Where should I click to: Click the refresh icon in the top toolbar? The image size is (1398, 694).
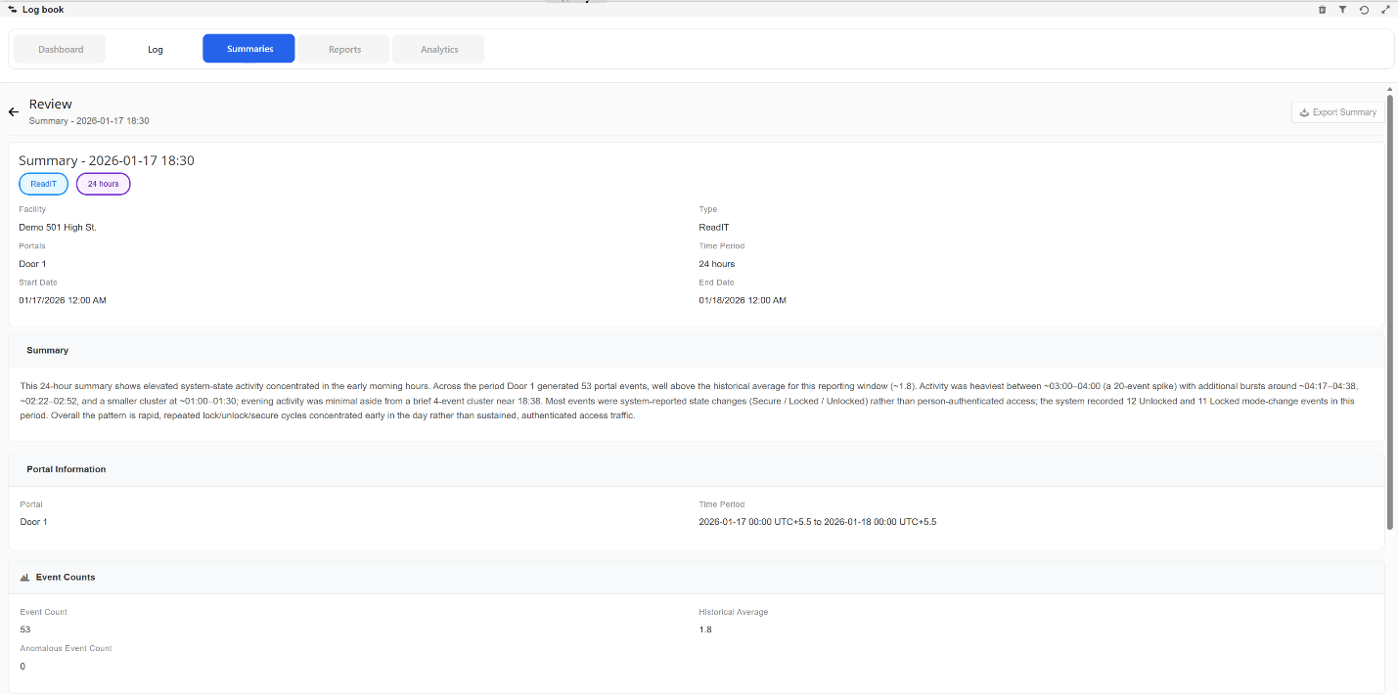pyautogui.click(x=1364, y=10)
